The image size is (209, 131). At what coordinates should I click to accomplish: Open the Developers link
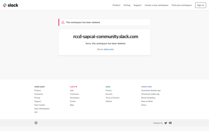[x=75, y=98]
